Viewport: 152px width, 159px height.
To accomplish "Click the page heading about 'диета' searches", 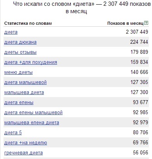I will pyautogui.click(x=82, y=8).
